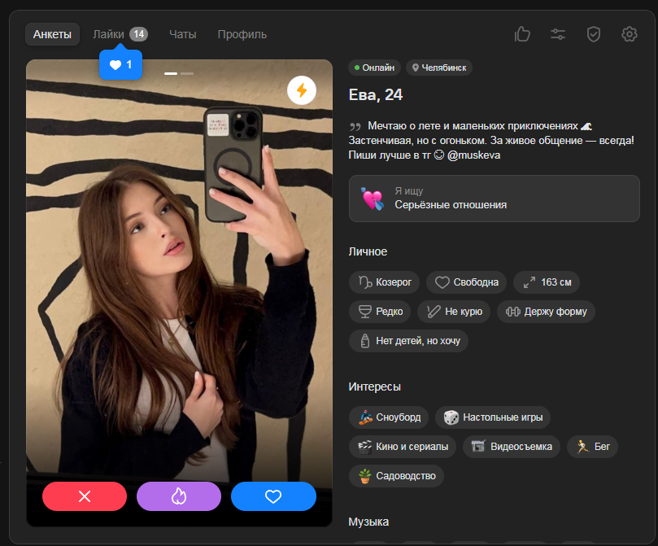Click the Нет детей, но хочу chip
This screenshot has height=546, width=658.
pos(409,341)
